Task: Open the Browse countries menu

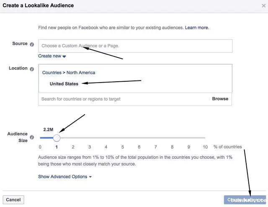Action: pyautogui.click(x=220, y=99)
